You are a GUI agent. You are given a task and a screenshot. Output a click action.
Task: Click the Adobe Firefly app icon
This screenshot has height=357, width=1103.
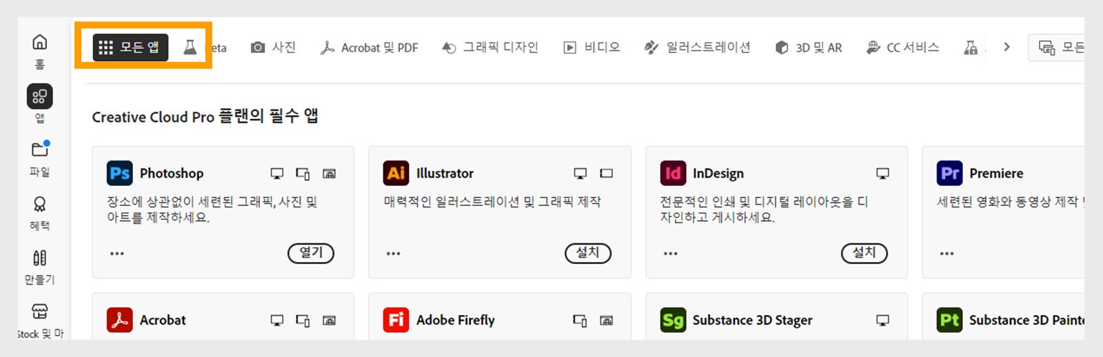click(396, 320)
